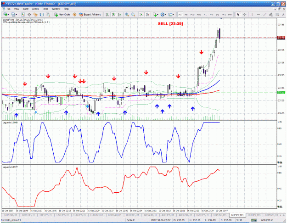Switch to the GBPCHF,H1 chart tab
287x223 pixels.
[28, 215]
